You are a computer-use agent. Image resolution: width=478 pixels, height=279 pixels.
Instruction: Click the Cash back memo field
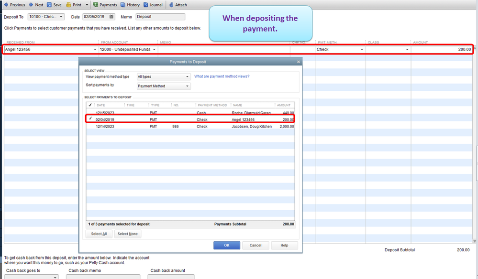(x=103, y=277)
